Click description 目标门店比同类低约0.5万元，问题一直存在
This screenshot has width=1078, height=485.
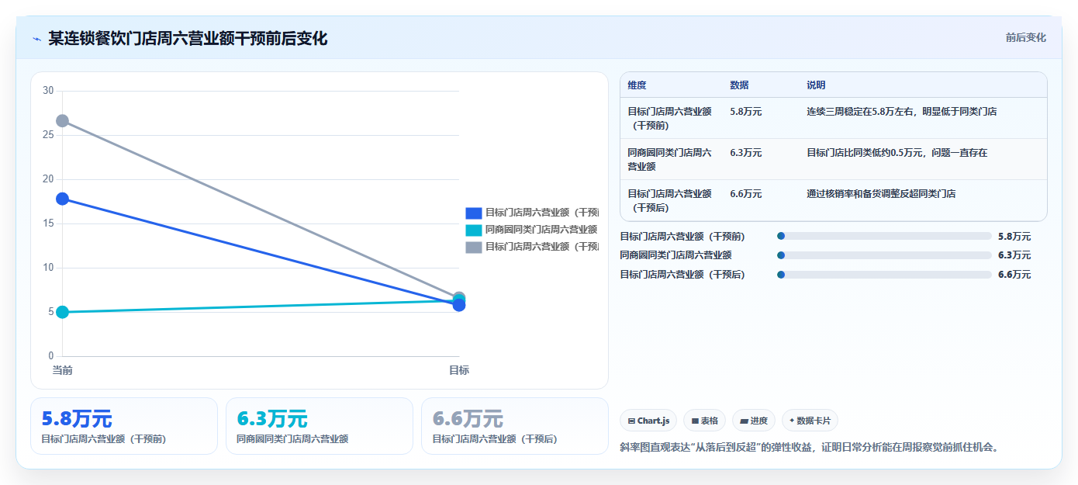[x=897, y=153]
